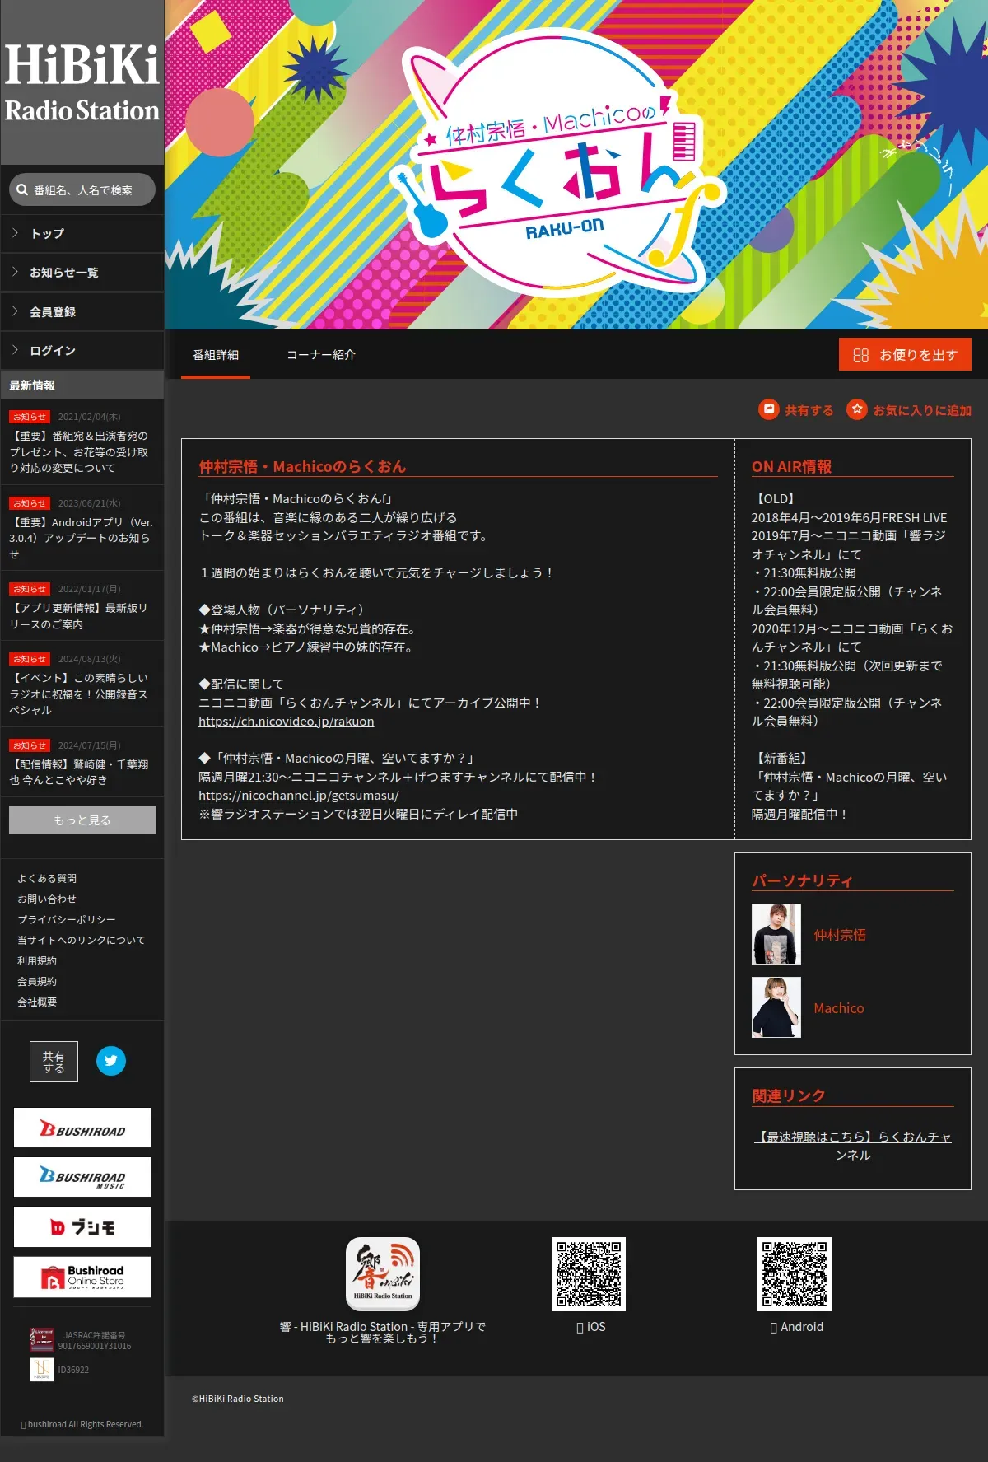Open the らくおんチャンネル related link
The width and height of the screenshot is (988, 1462).
pos(852,1146)
